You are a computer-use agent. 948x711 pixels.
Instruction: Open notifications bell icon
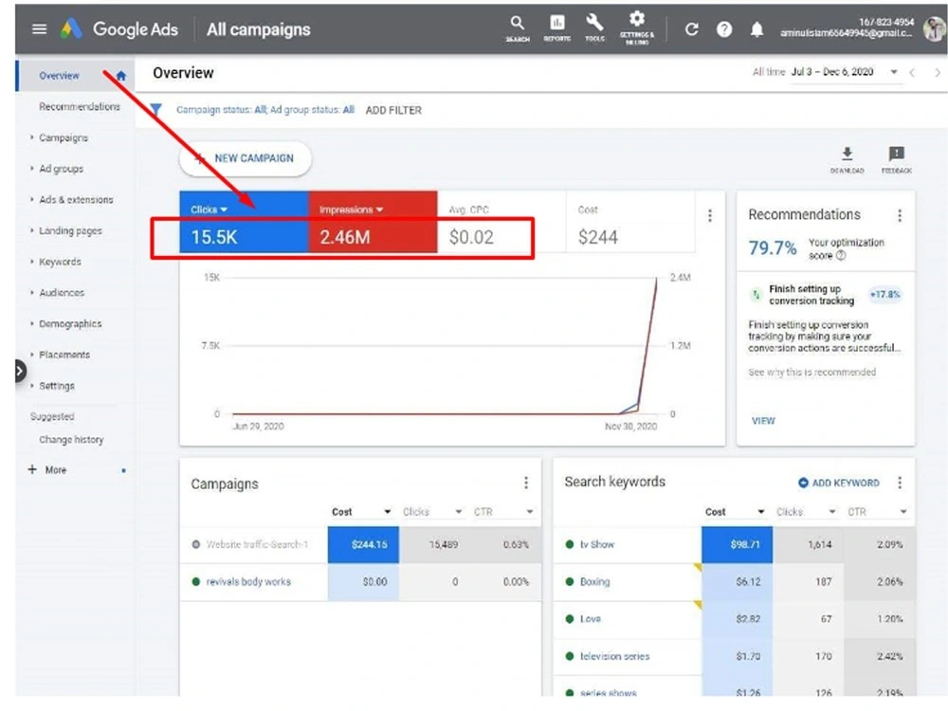(757, 29)
